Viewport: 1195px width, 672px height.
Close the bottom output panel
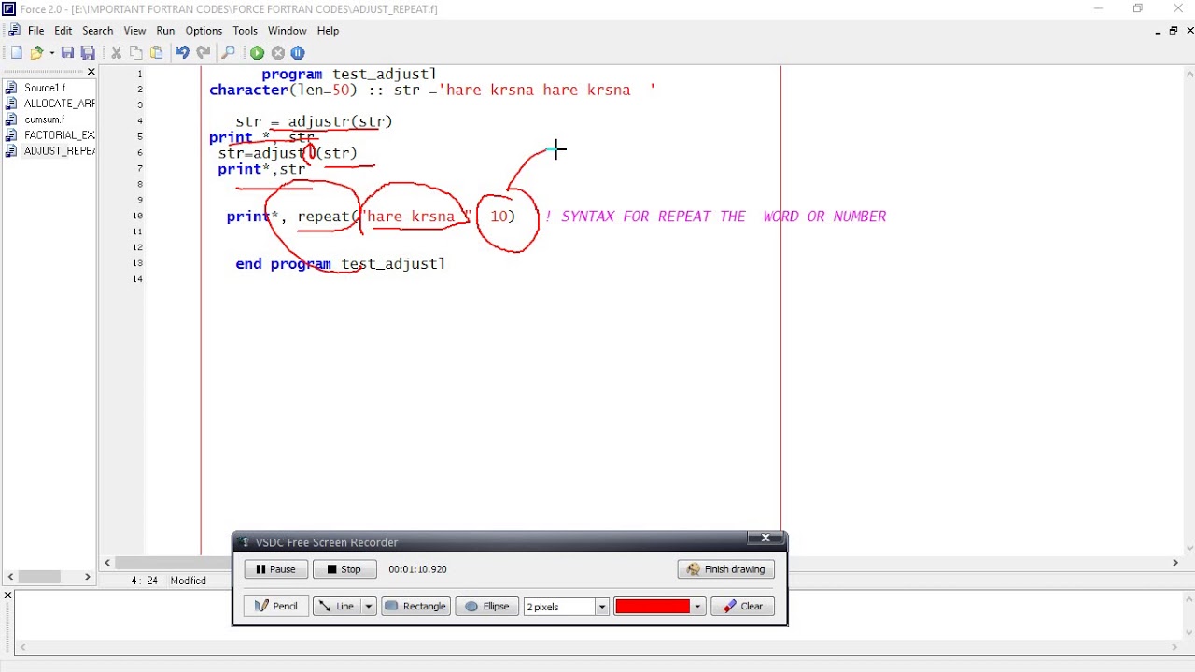click(7, 595)
